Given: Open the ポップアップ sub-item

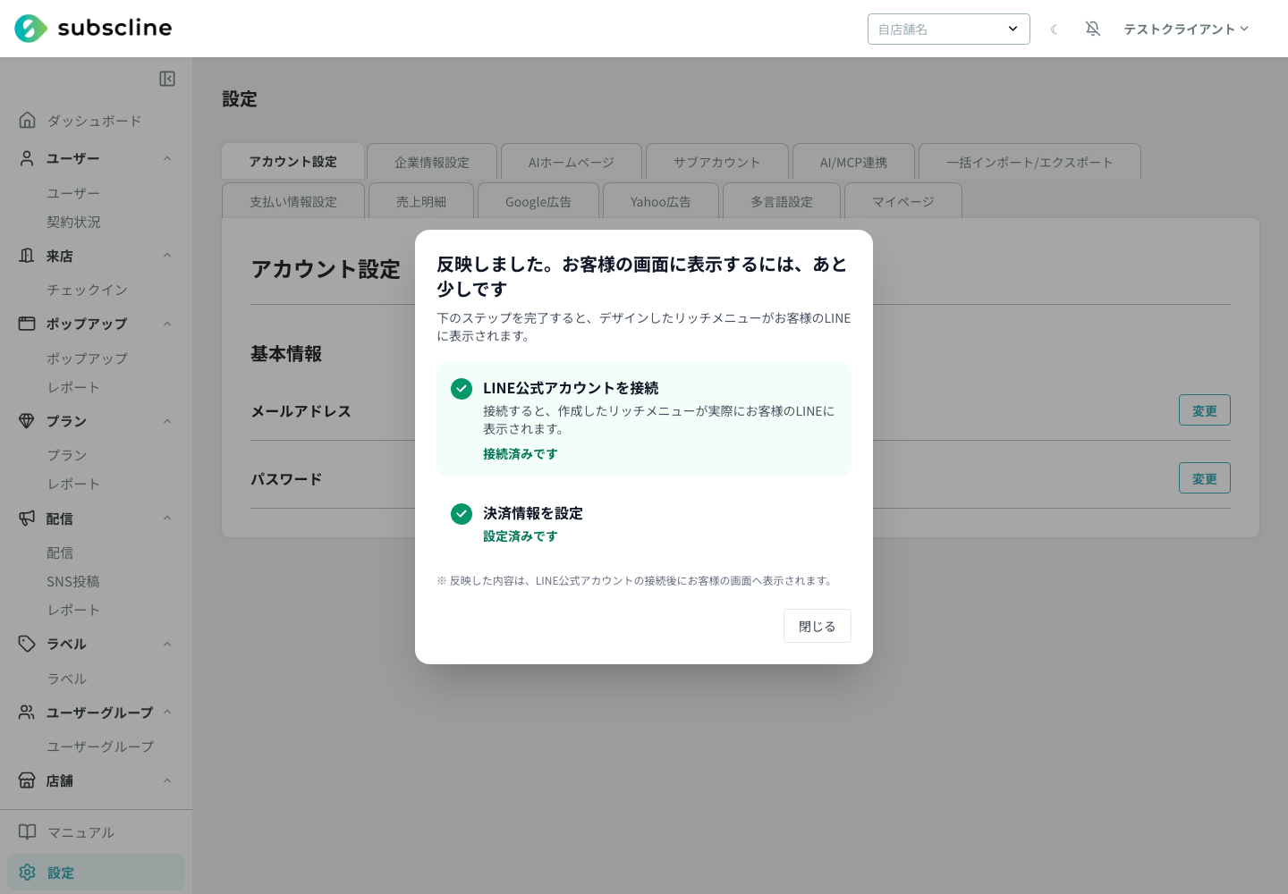Looking at the screenshot, I should tap(87, 358).
